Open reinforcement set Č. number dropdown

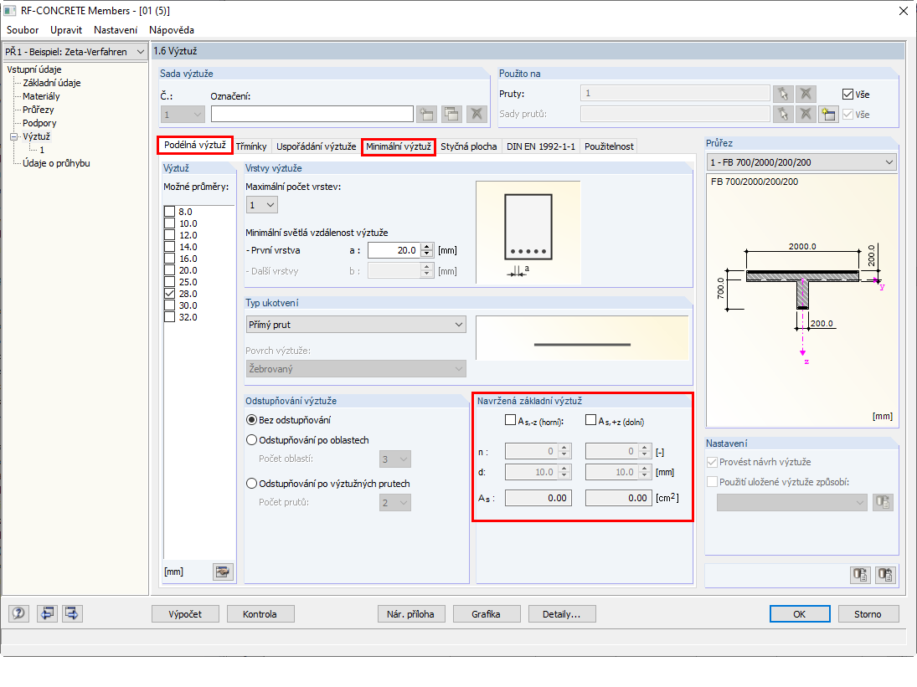pos(183,115)
